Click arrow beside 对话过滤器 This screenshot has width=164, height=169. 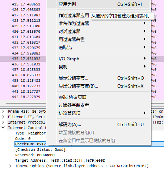point(145,31)
